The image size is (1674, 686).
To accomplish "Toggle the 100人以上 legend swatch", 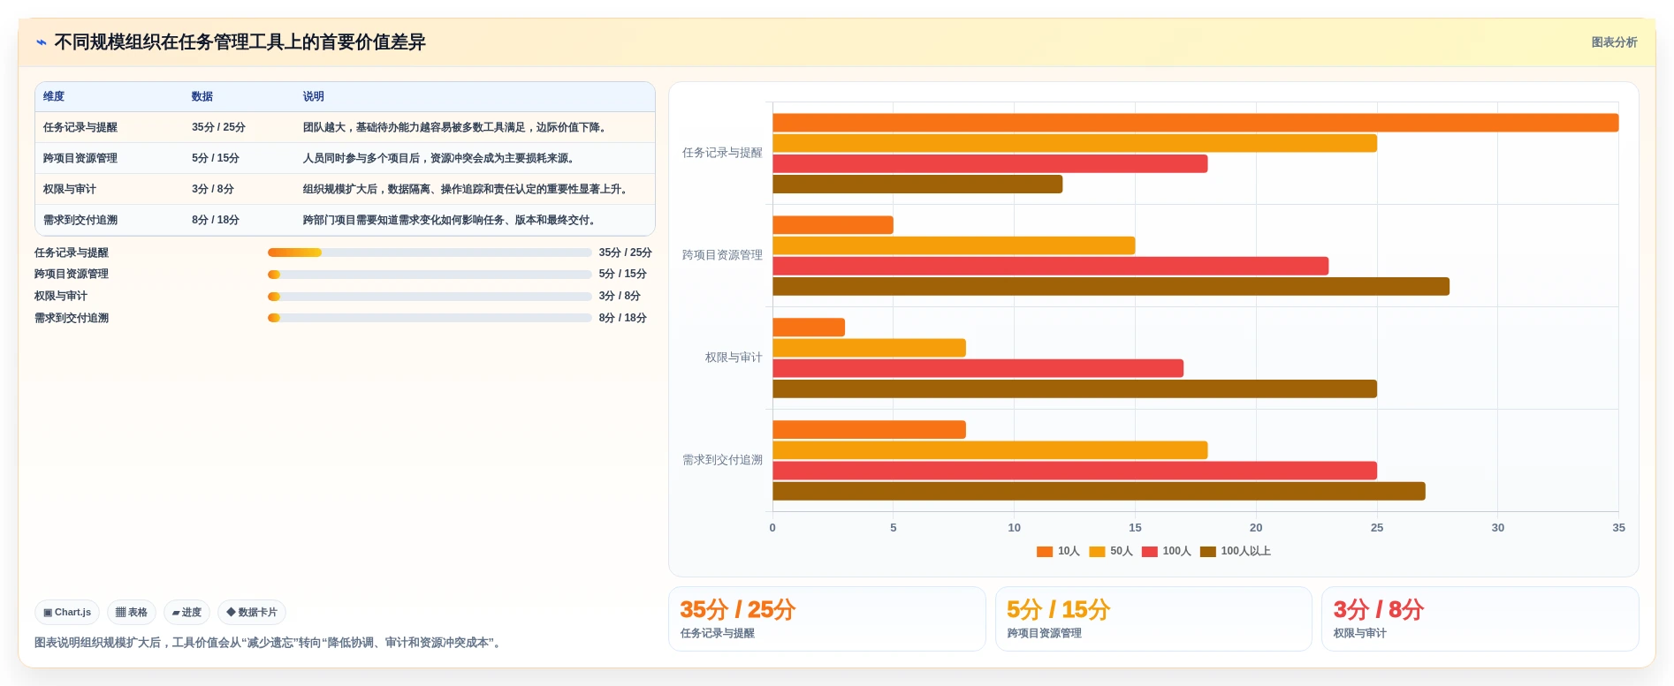I will coord(1208,552).
